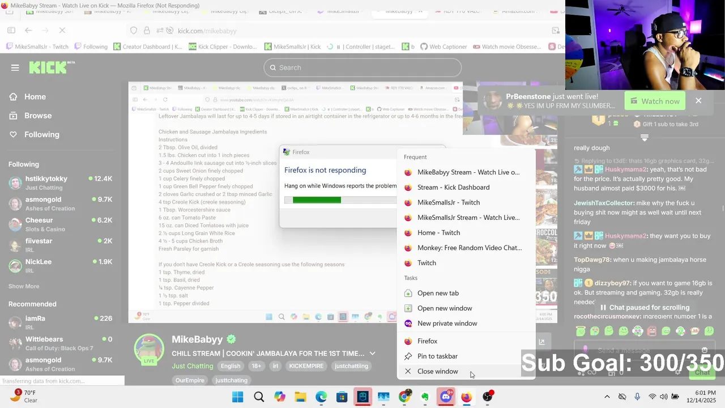Viewport: 725px width, 408px height.
Task: Open Evernote taskbar icon
Action: pos(425,397)
